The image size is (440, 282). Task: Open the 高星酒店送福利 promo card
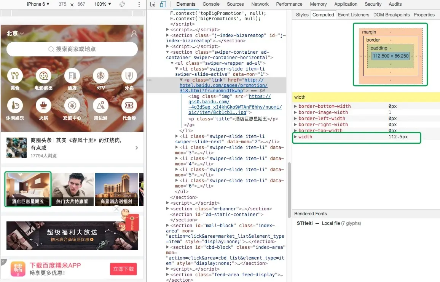point(116,189)
